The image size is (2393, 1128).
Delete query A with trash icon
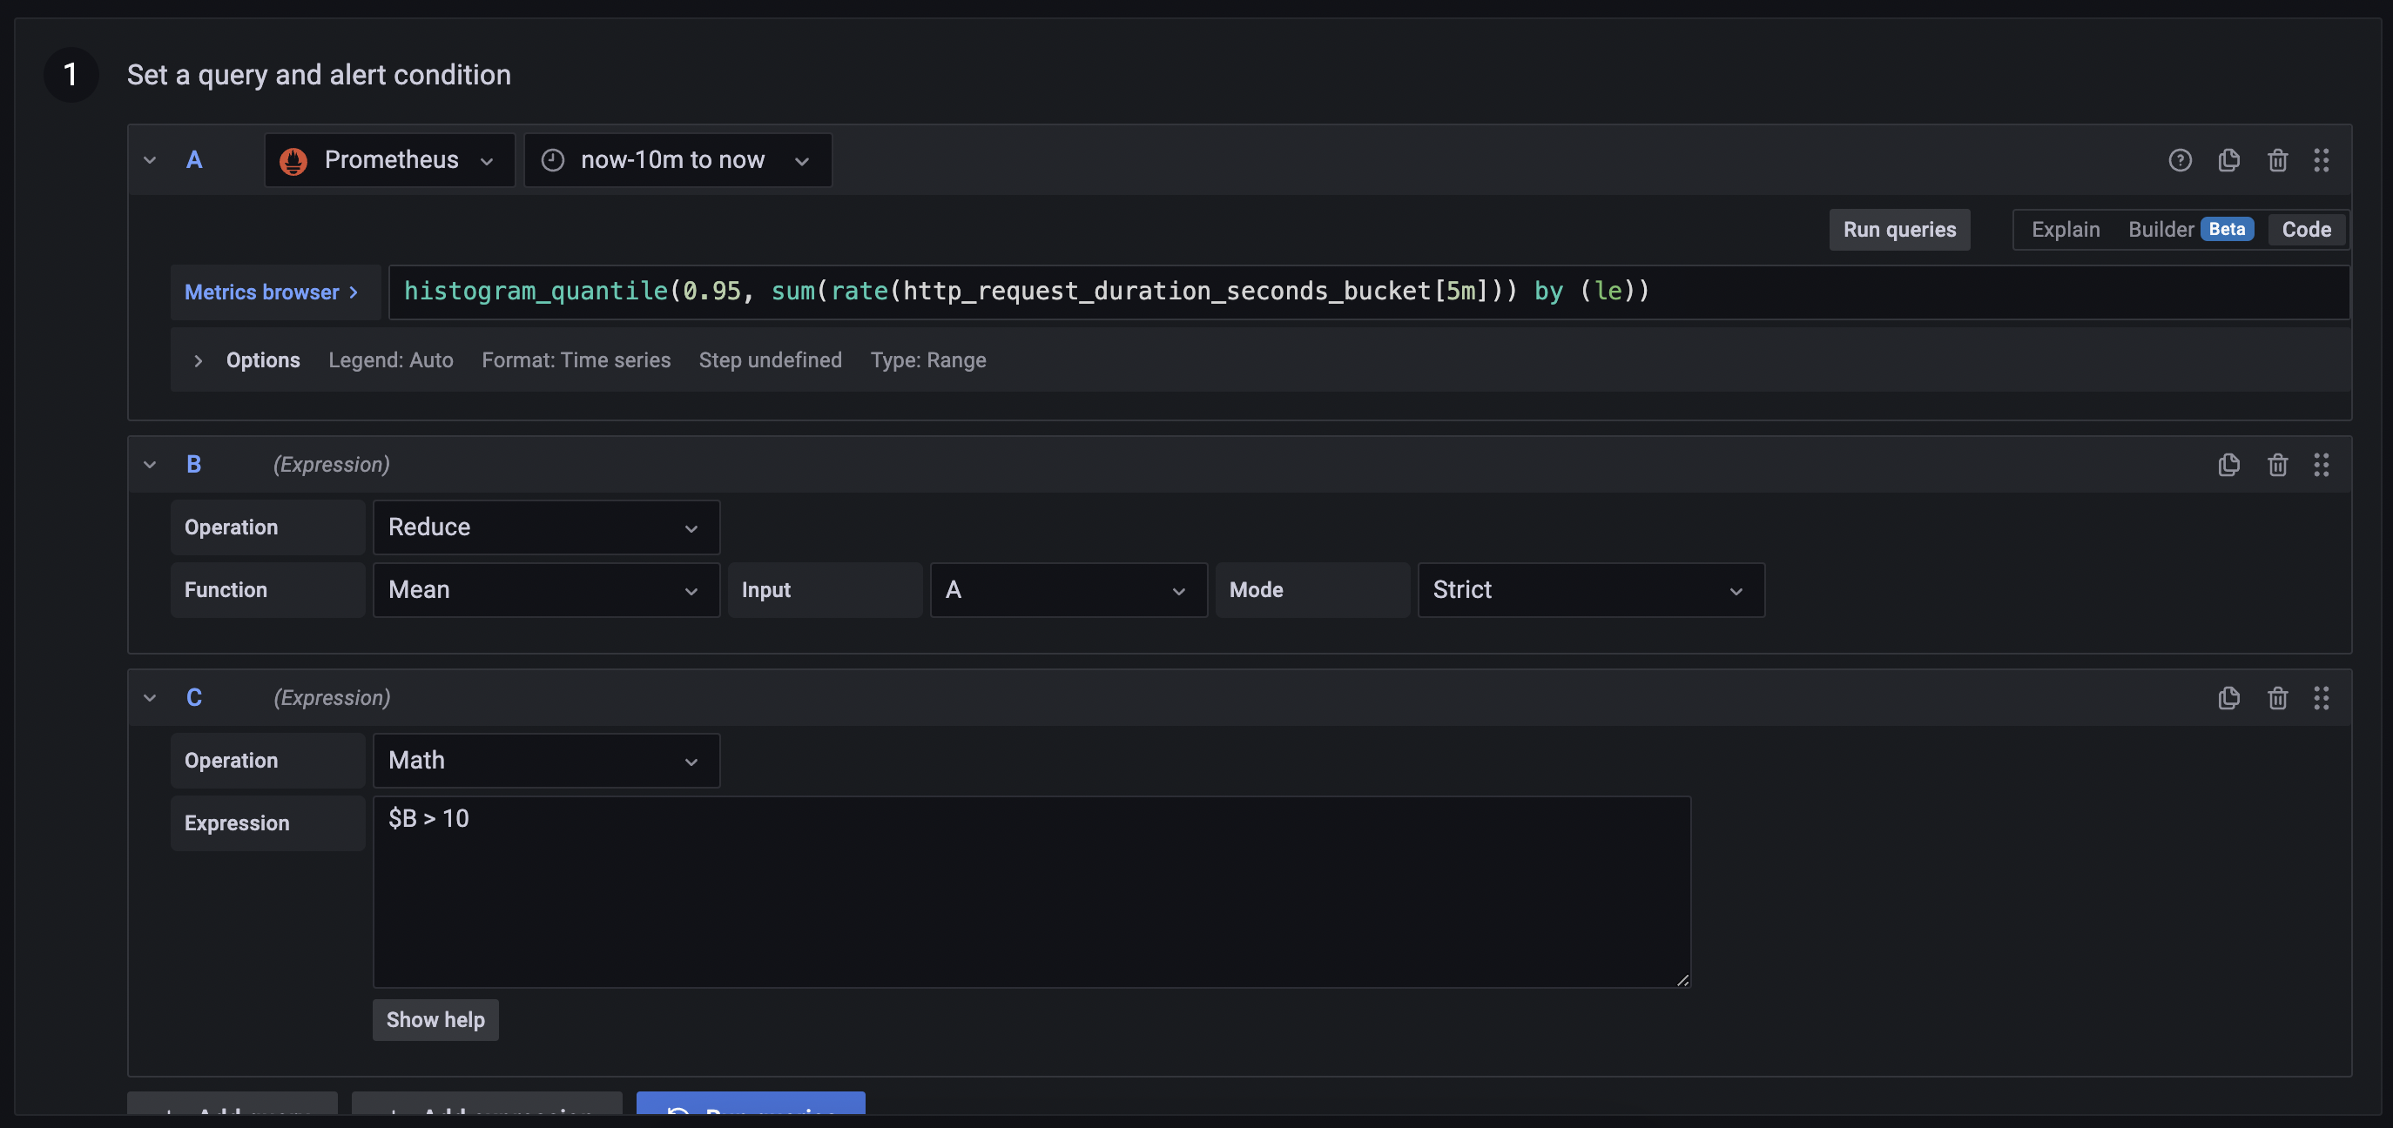click(2277, 159)
